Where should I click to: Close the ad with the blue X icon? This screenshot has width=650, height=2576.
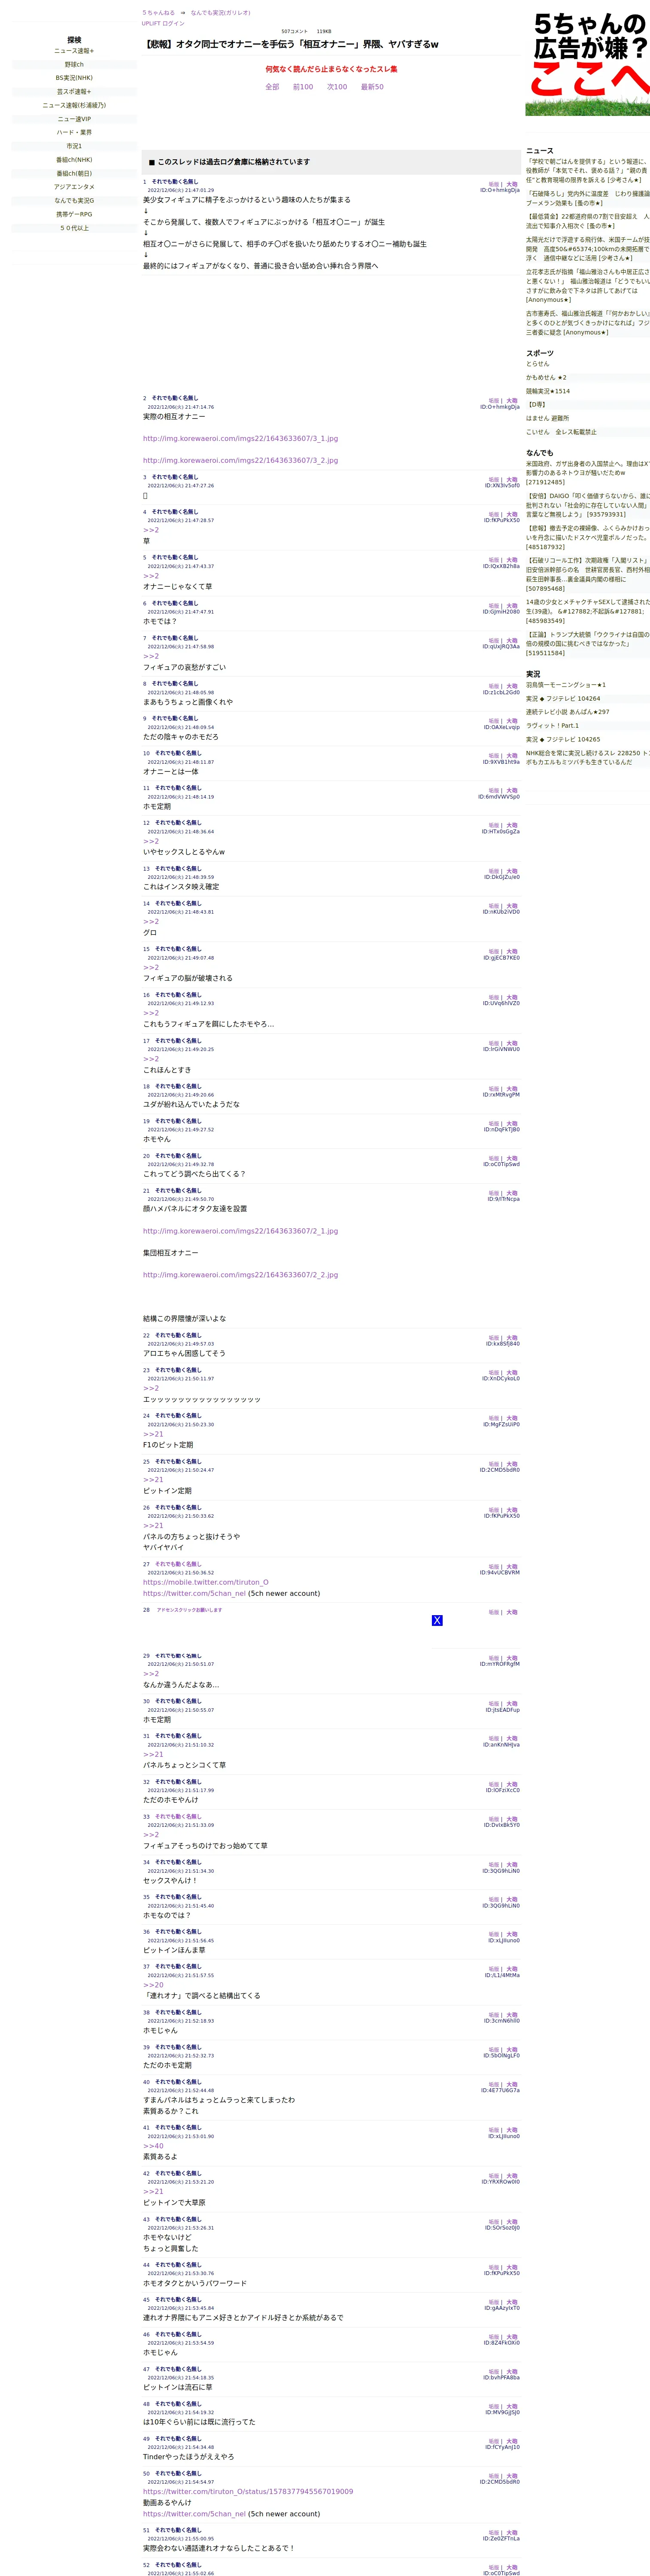tap(437, 1620)
